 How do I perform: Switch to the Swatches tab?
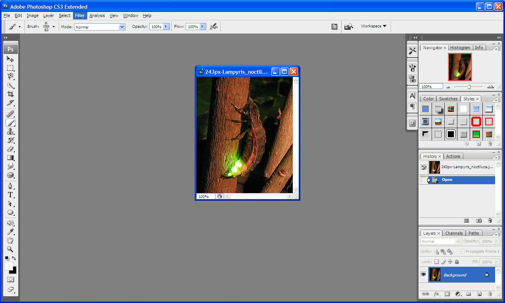[448, 99]
